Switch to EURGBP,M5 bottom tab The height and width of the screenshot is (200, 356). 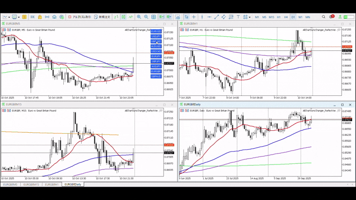(x=10, y=185)
